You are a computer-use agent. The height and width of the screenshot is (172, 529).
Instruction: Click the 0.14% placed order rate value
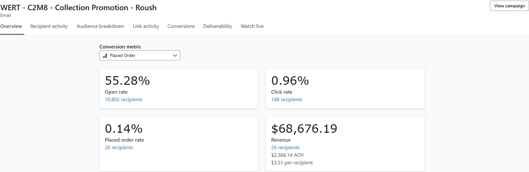[x=124, y=129]
